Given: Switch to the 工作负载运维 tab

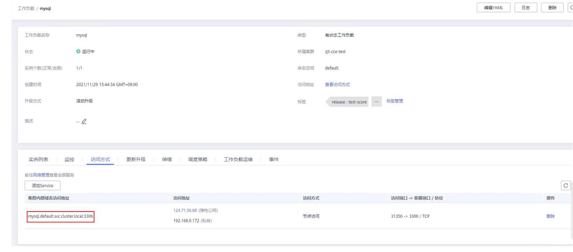Looking at the screenshot, I should click(238, 159).
